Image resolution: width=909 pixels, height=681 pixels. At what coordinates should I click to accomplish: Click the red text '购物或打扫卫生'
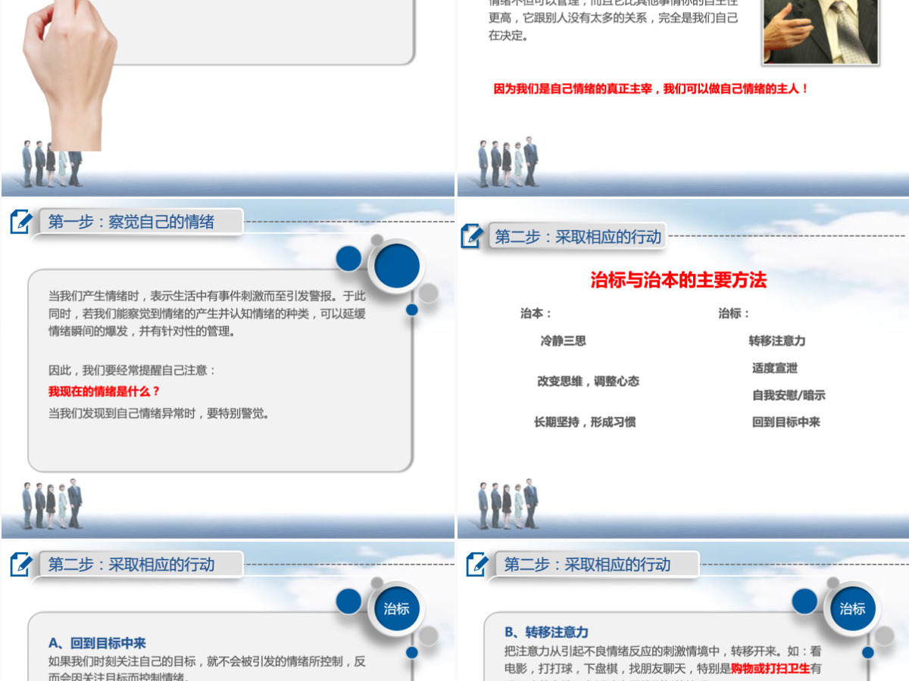770,668
